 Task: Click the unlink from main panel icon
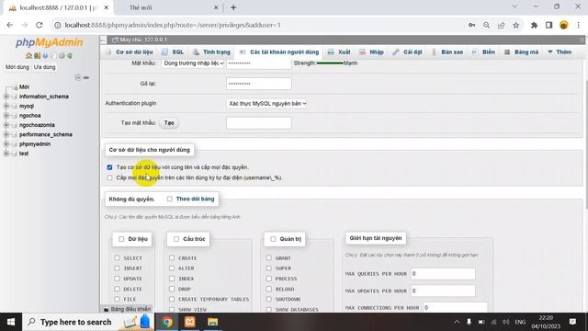[x=86, y=77]
